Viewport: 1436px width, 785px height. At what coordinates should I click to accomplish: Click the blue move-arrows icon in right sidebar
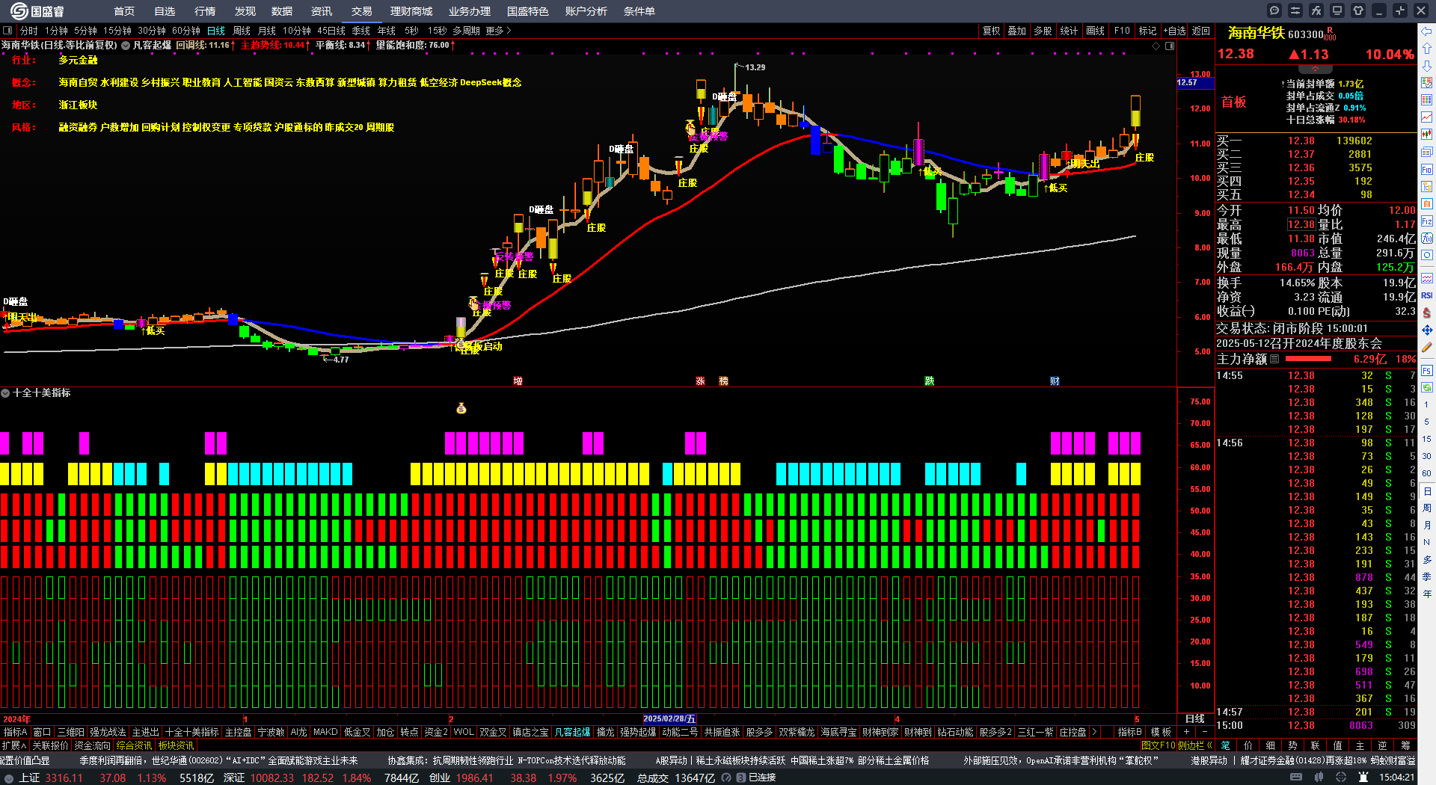[x=1427, y=330]
